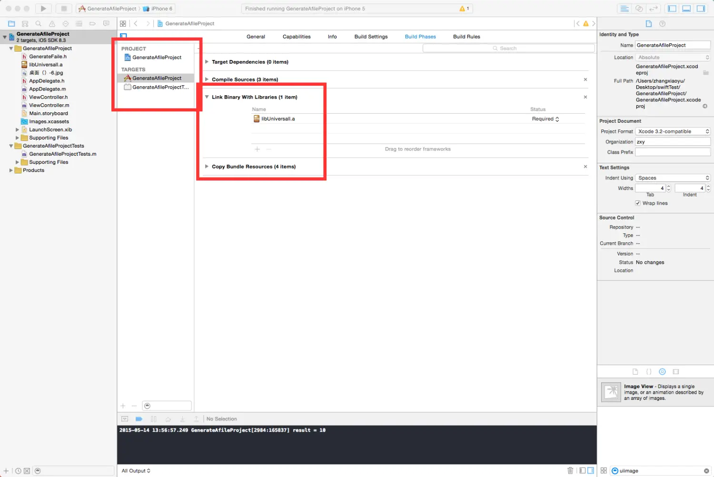
Task: Click the Class Prefix field
Action: click(673, 152)
